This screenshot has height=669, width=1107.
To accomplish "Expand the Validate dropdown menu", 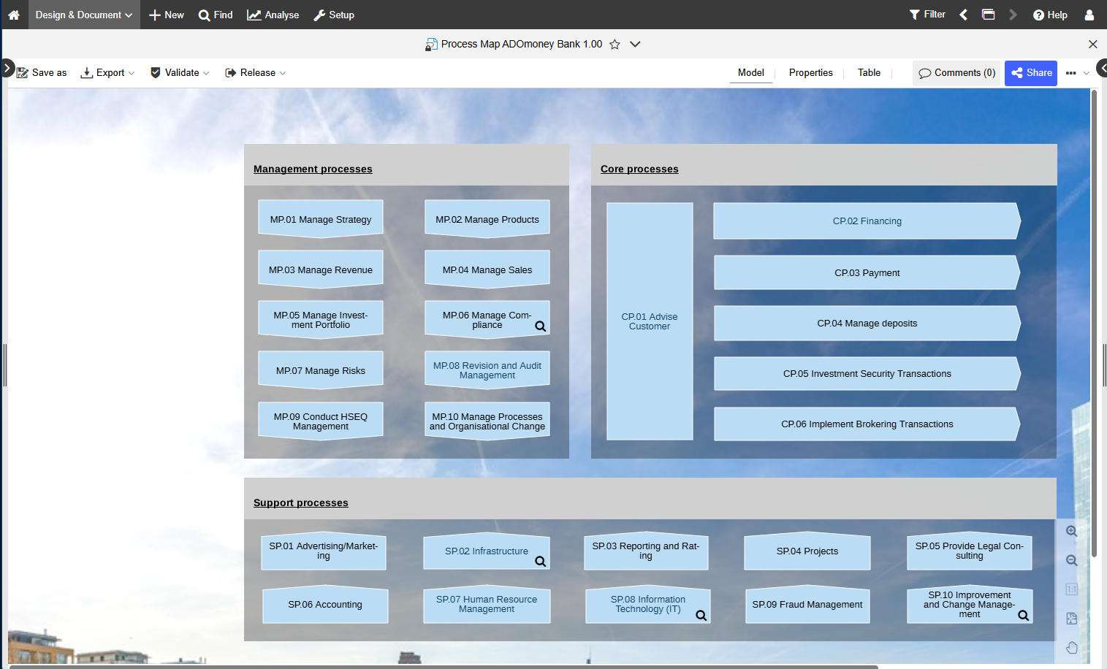I will 180,73.
